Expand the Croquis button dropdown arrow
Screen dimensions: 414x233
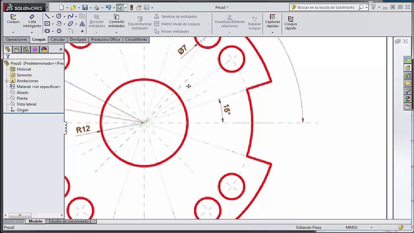click(13, 32)
